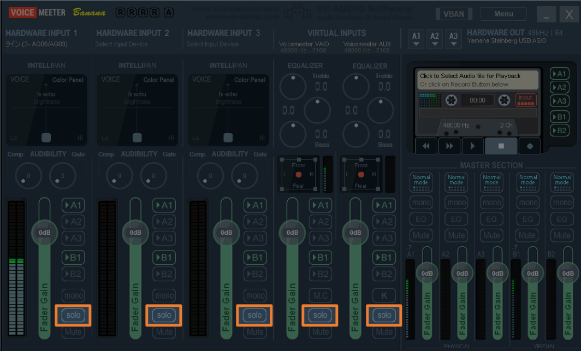
Task: Click master A1 fader knob
Action: (427, 273)
